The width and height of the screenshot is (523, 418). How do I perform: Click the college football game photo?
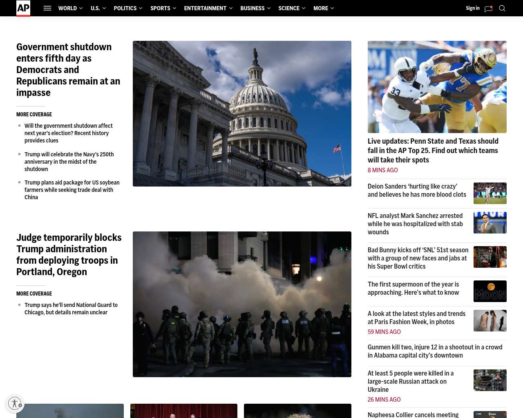point(437,87)
